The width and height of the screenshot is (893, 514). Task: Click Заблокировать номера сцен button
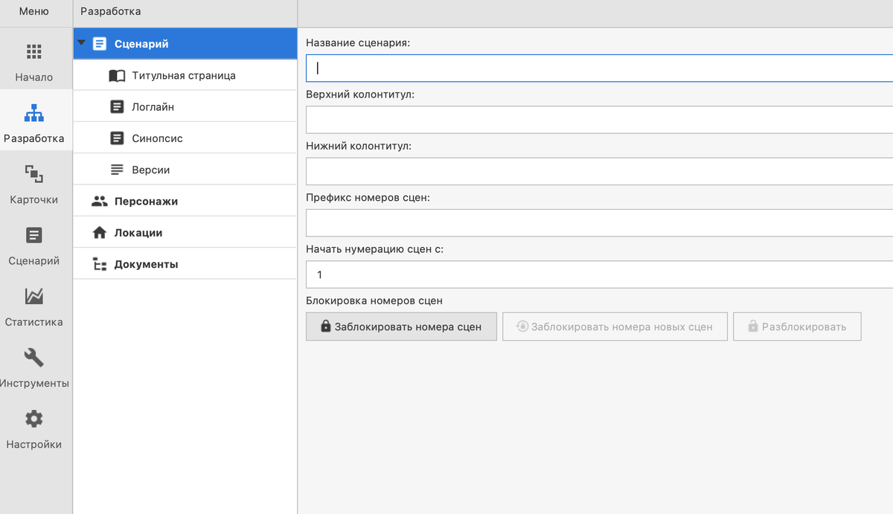(401, 327)
